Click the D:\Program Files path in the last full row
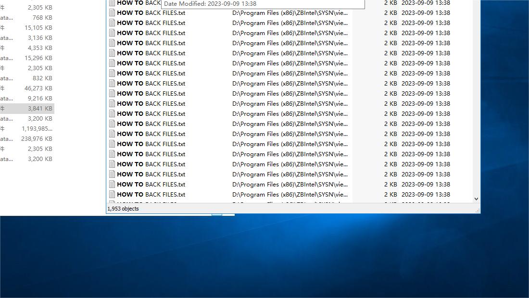The height and width of the screenshot is (298, 529). (x=290, y=195)
